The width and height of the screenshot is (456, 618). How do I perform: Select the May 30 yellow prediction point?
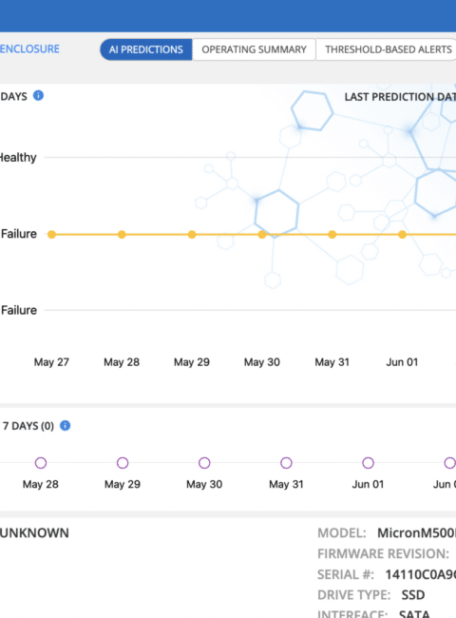262,235
